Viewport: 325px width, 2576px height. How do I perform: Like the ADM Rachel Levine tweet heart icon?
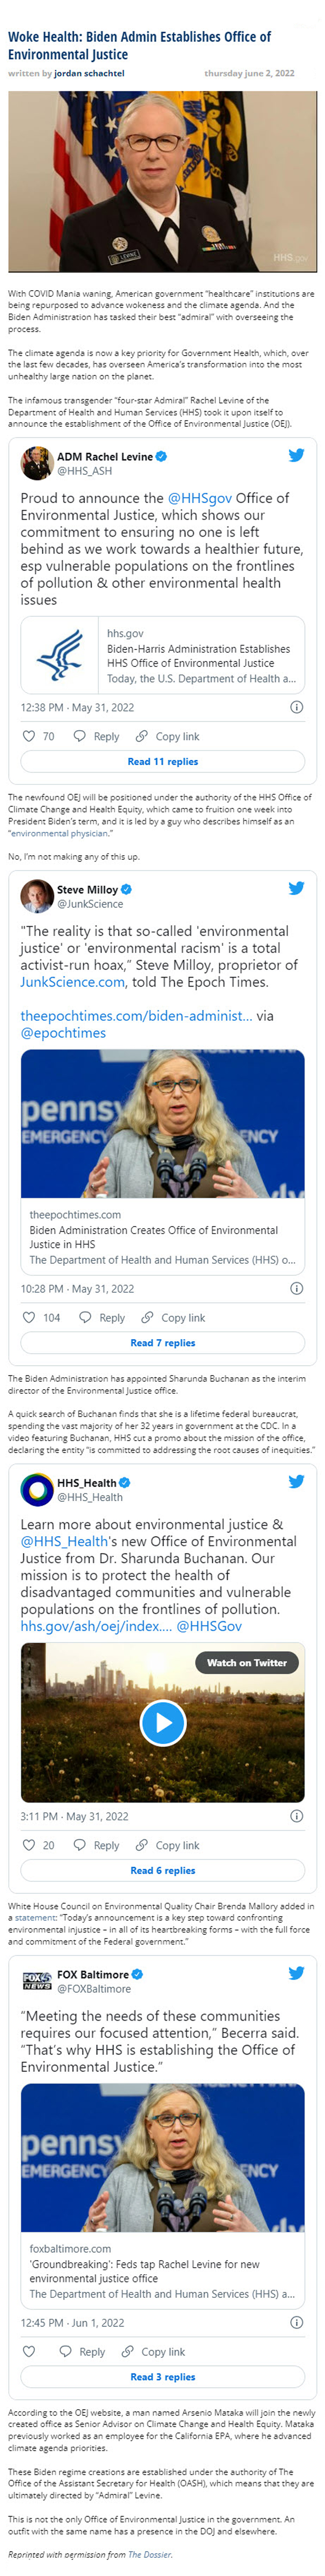click(29, 736)
